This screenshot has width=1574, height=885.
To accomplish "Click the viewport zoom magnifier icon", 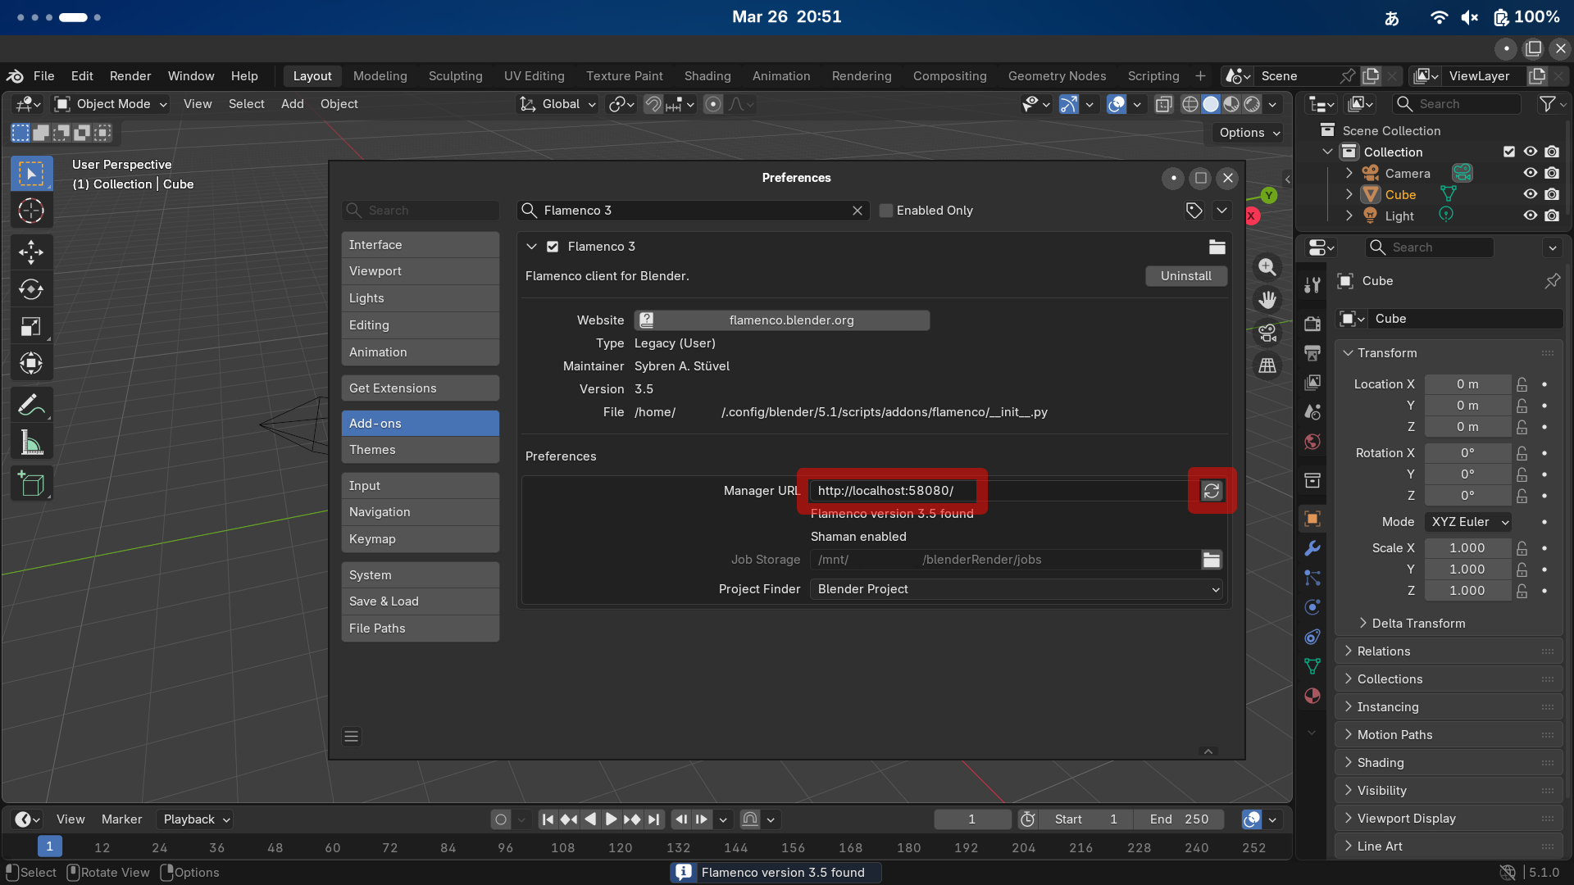I will [1267, 267].
